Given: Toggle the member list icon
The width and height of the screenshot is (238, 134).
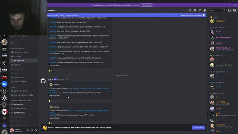Looking at the screenshot, I should click(205, 10).
